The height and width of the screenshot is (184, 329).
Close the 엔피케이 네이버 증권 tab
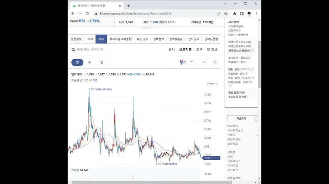tap(120, 6)
